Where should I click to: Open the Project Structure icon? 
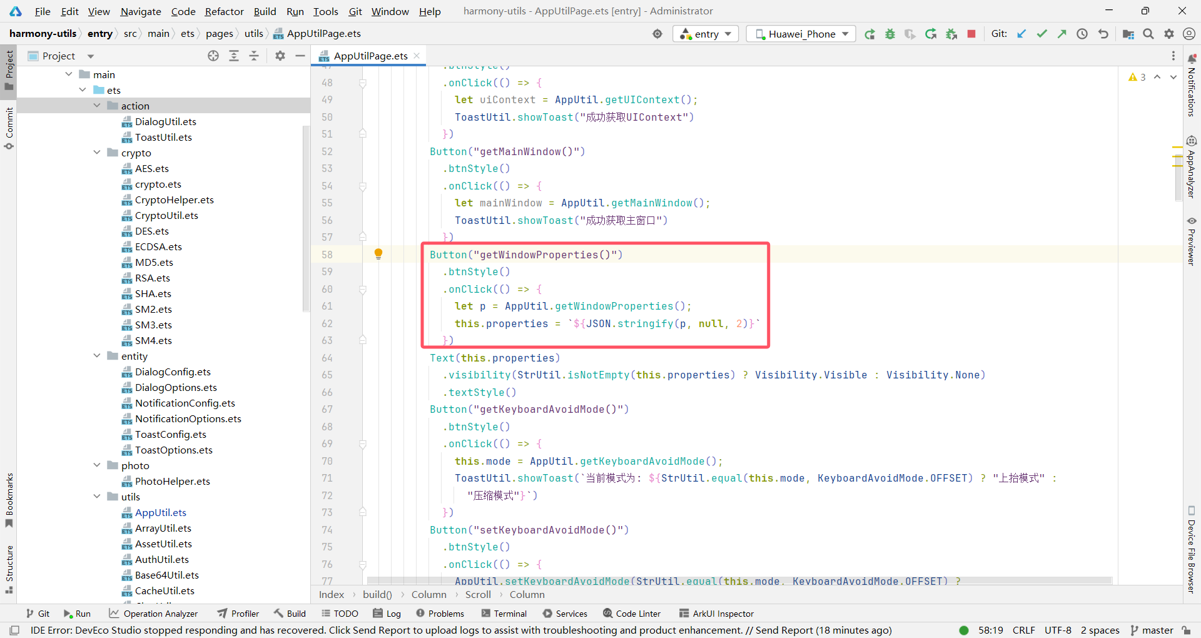1128,34
